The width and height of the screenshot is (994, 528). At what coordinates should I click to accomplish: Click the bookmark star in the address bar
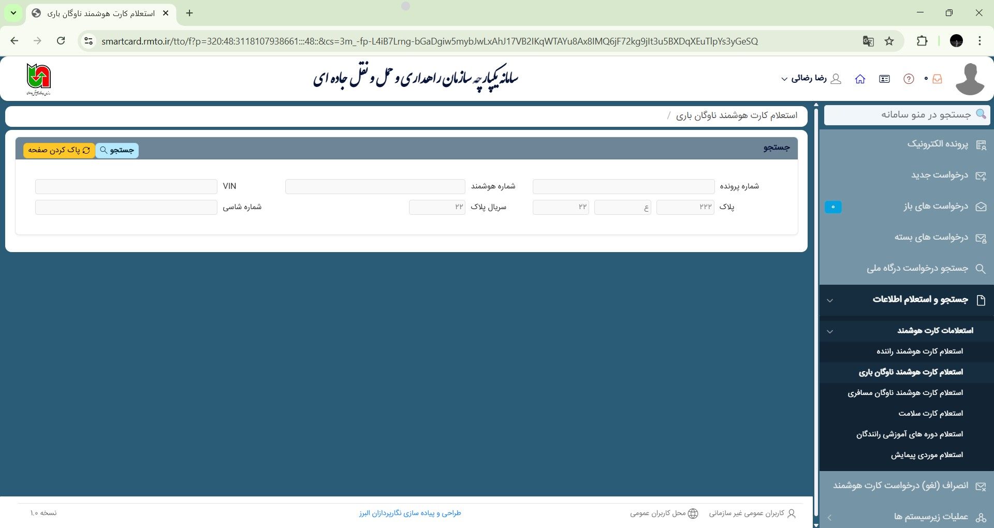coord(889,41)
